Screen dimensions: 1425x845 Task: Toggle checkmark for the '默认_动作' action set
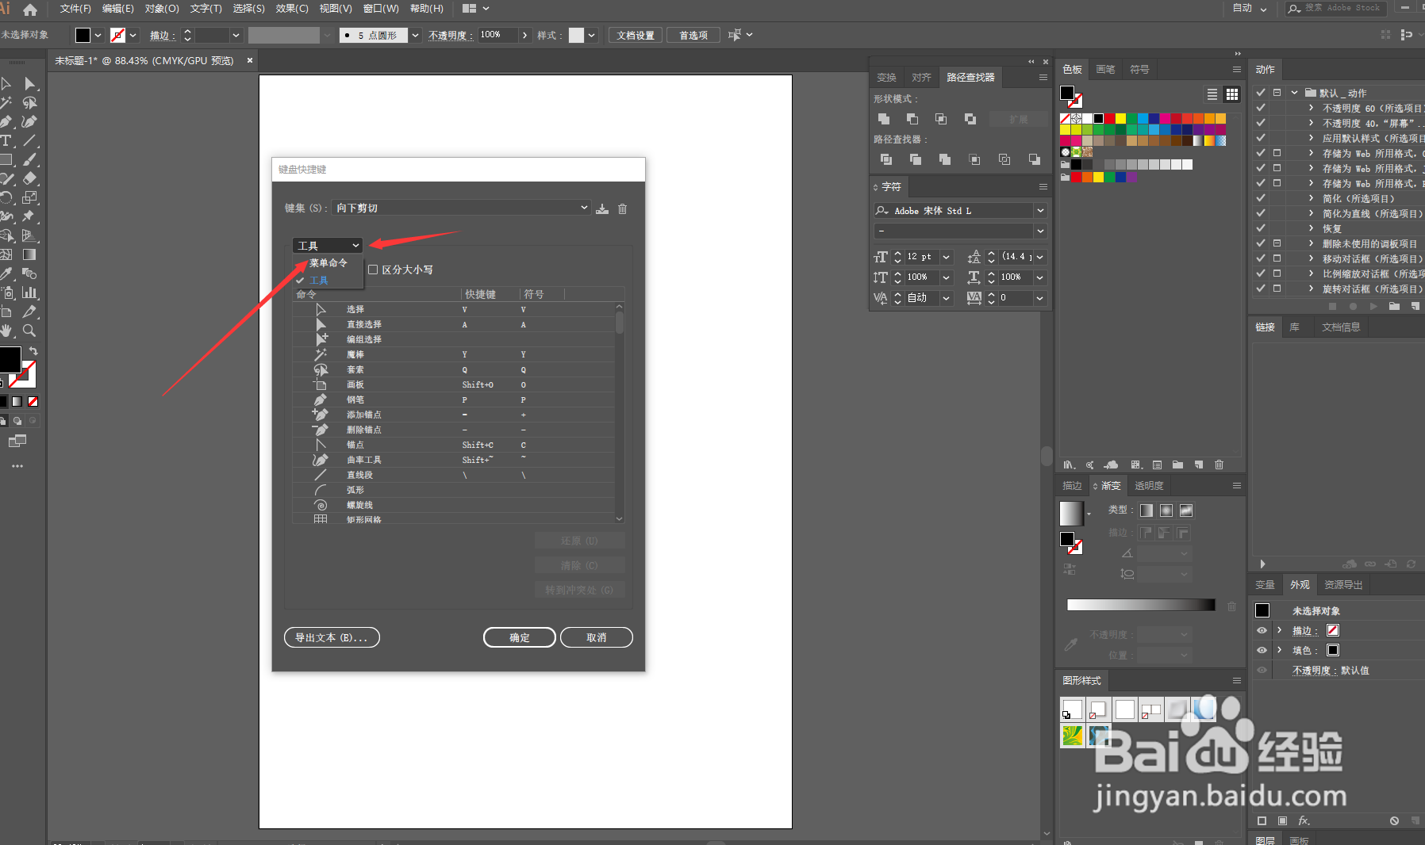(x=1260, y=93)
